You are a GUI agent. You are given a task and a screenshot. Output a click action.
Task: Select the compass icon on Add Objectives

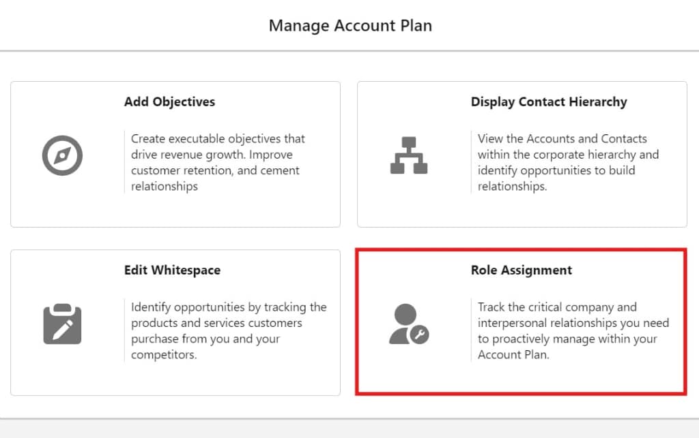tap(62, 155)
